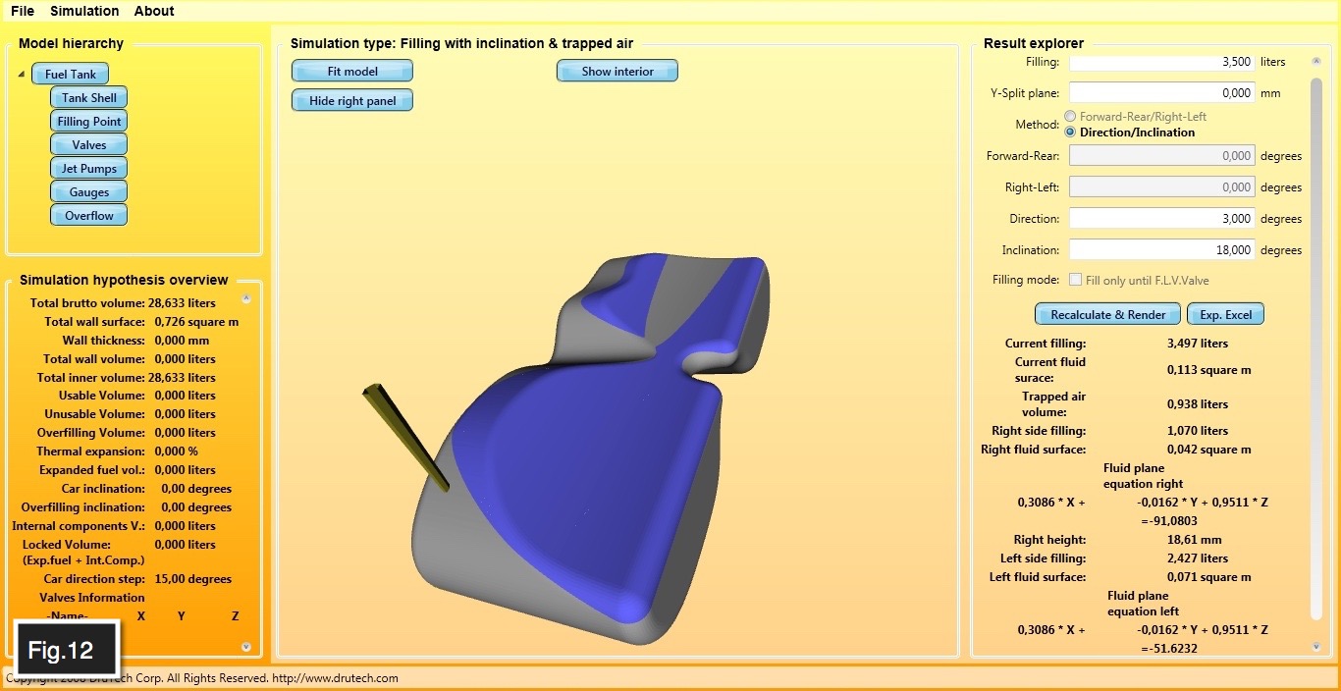Image resolution: width=1341 pixels, height=691 pixels.
Task: Export results with Exp. Excel button
Action: [x=1225, y=315]
